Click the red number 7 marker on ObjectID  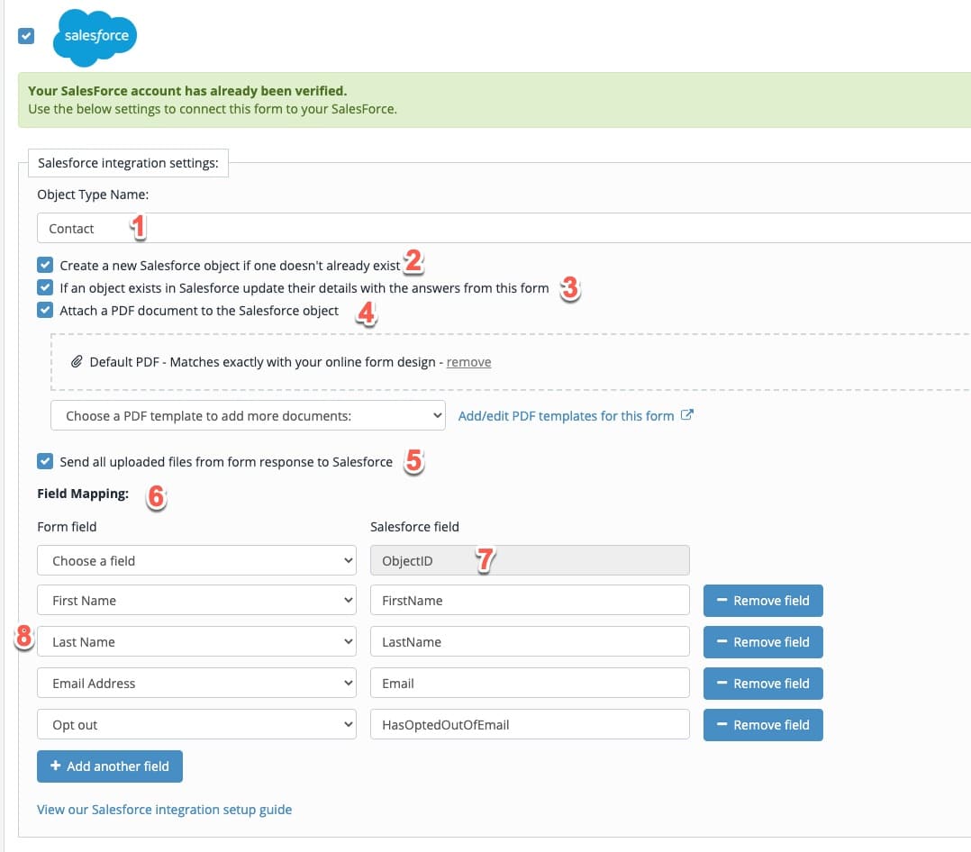485,560
